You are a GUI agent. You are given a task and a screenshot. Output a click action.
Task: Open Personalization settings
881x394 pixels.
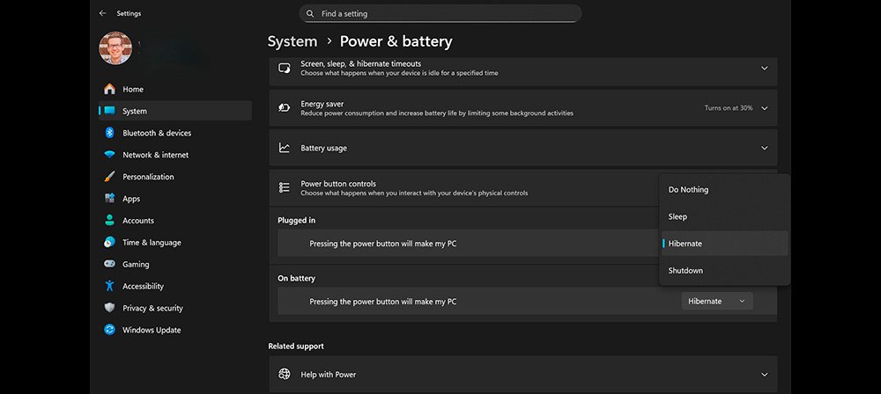(174, 177)
